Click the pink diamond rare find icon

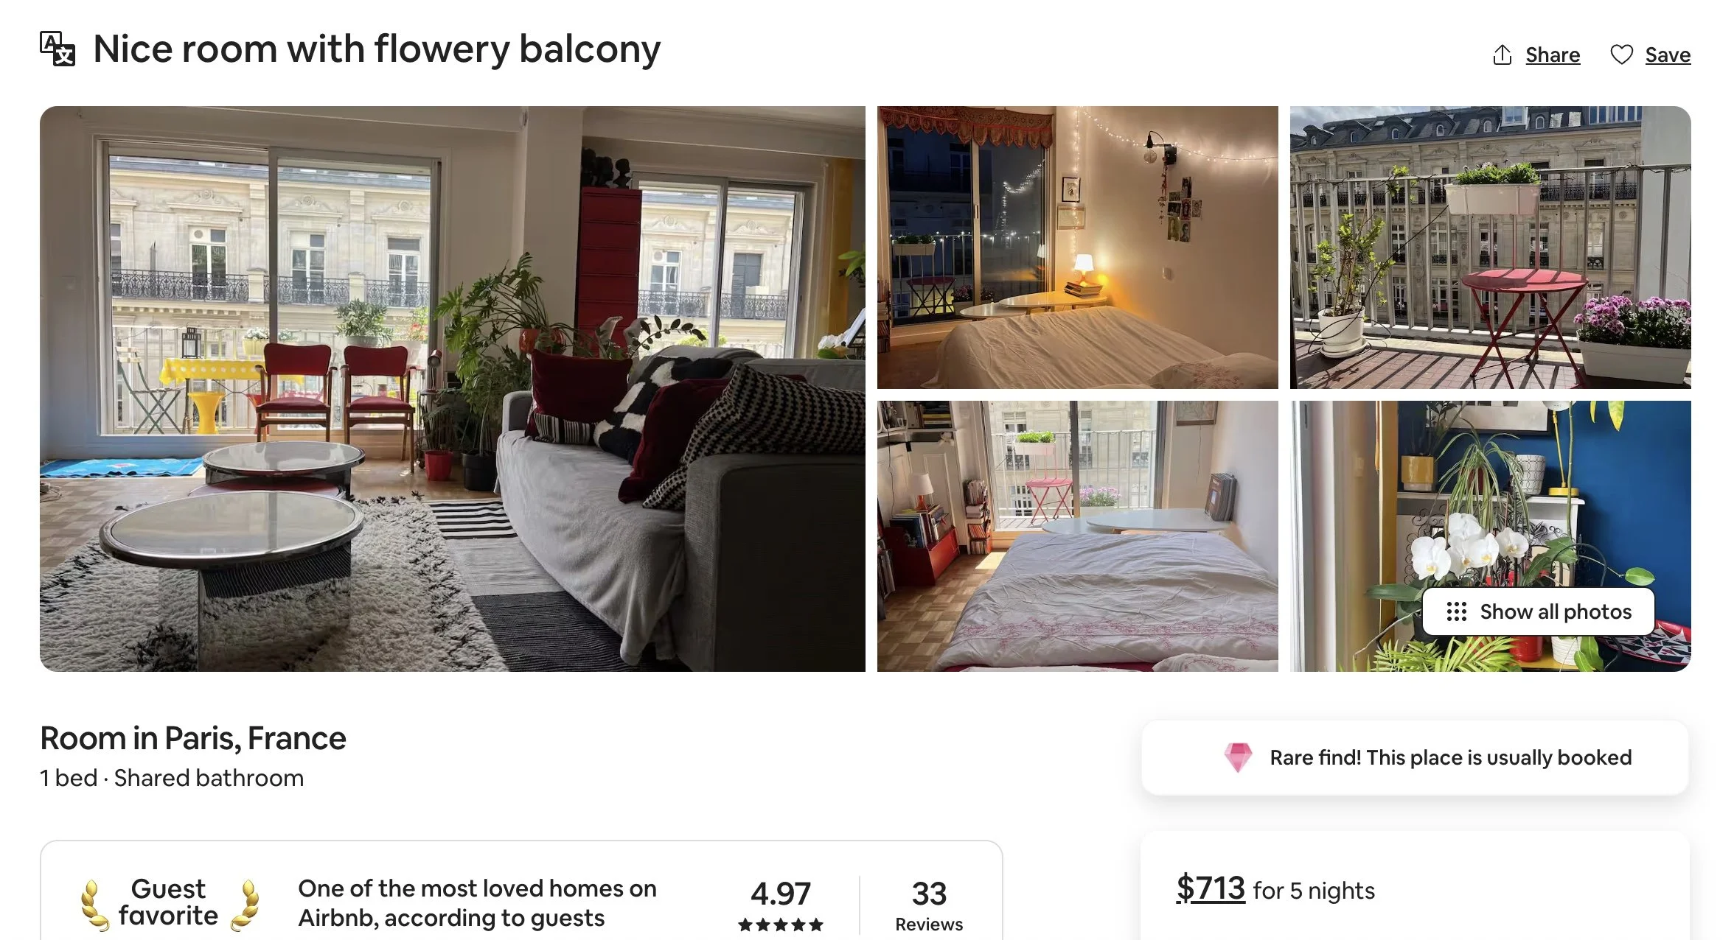pyautogui.click(x=1238, y=757)
